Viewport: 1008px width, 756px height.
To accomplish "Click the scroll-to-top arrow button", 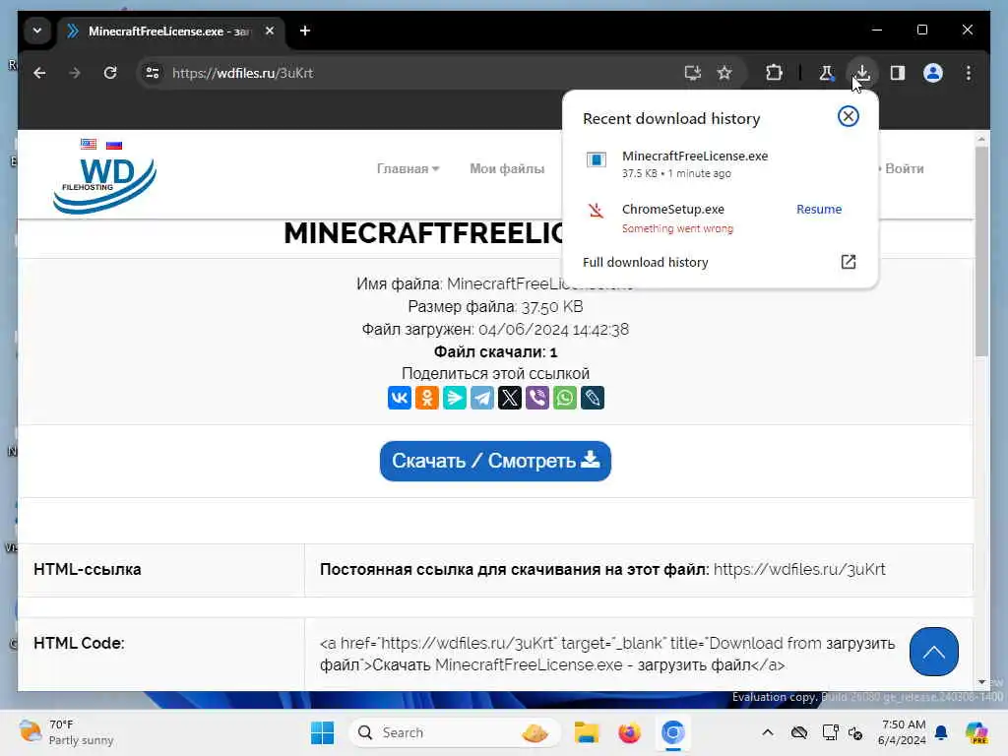I will click(x=933, y=652).
